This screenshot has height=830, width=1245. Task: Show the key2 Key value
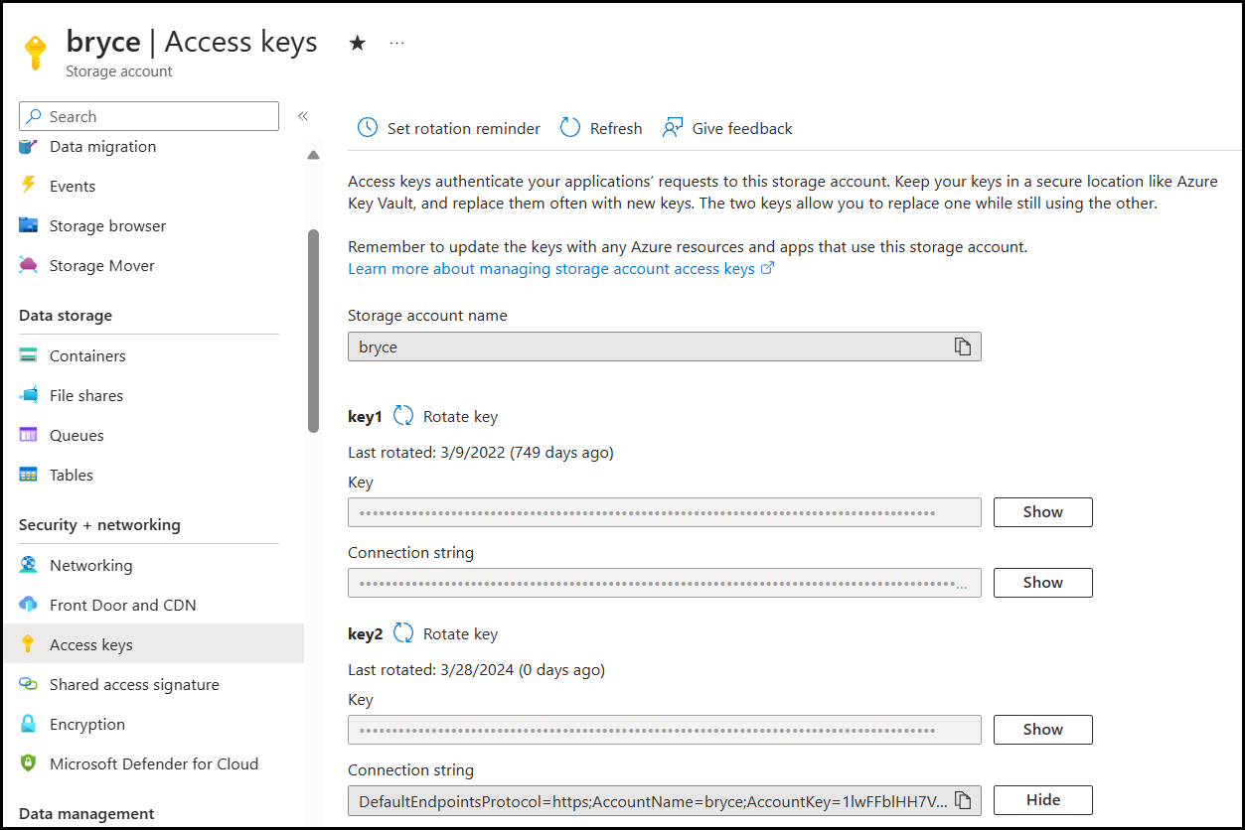point(1042,730)
